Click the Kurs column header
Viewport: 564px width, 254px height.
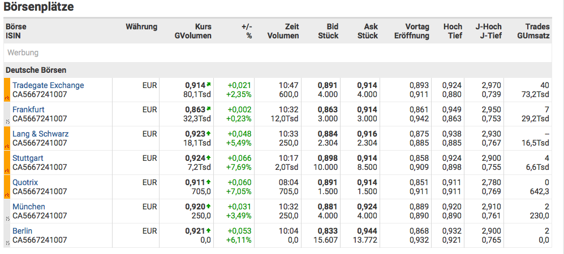[x=203, y=27]
